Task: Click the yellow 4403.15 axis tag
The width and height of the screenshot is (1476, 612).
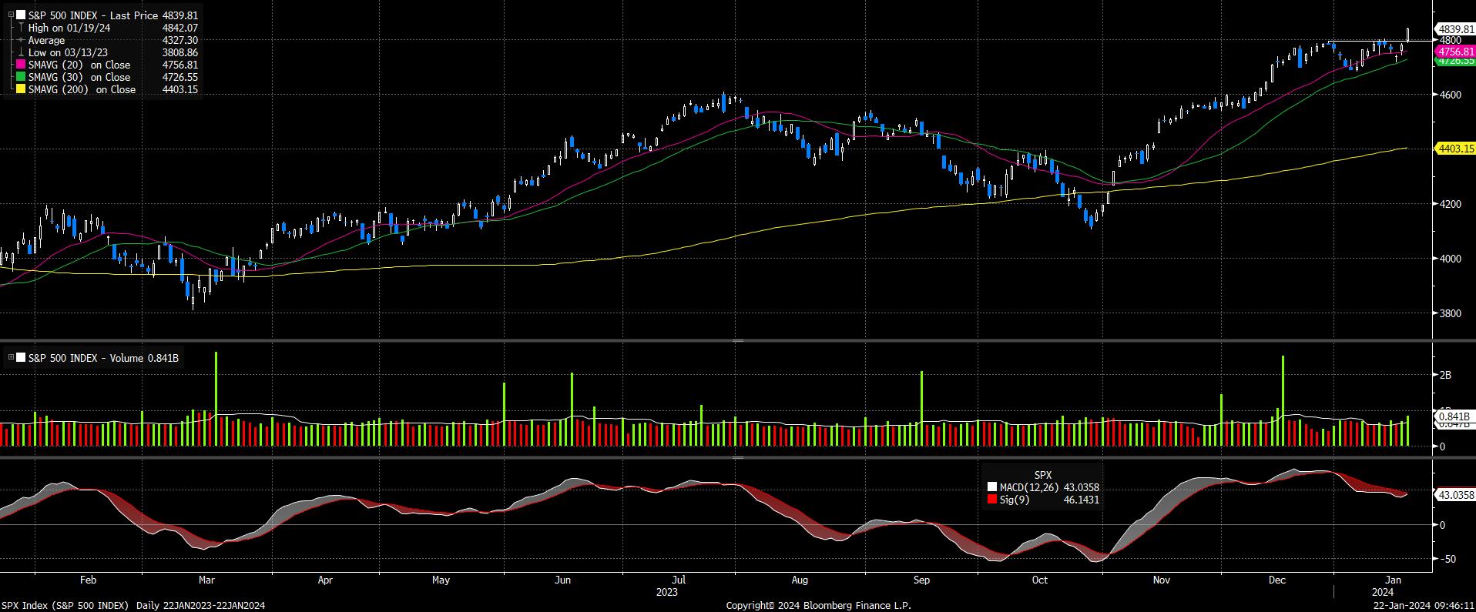Action: point(1455,149)
